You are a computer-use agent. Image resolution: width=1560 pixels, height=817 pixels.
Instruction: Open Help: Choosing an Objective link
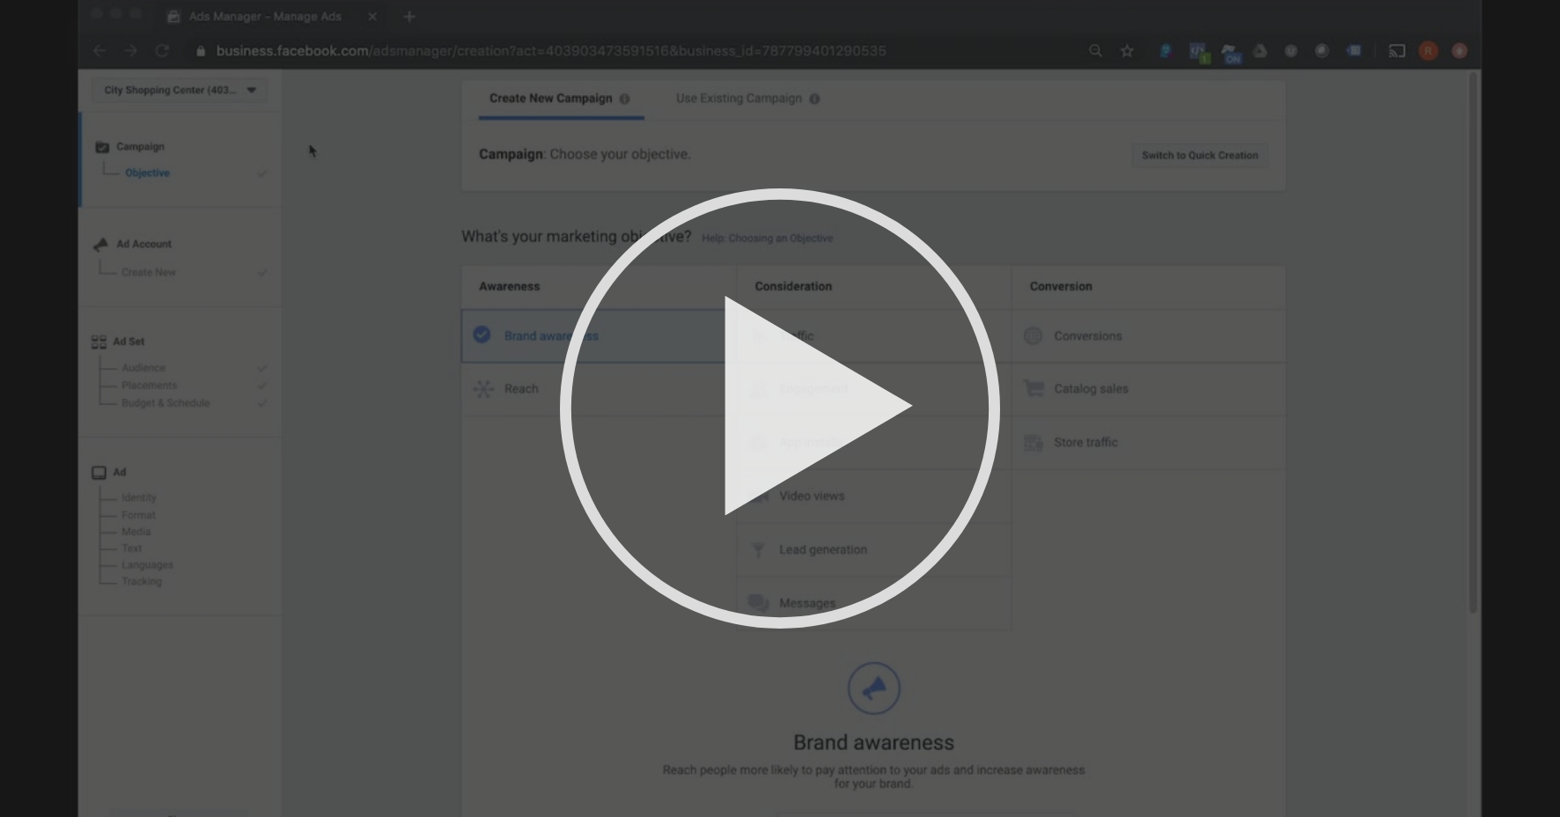point(767,238)
